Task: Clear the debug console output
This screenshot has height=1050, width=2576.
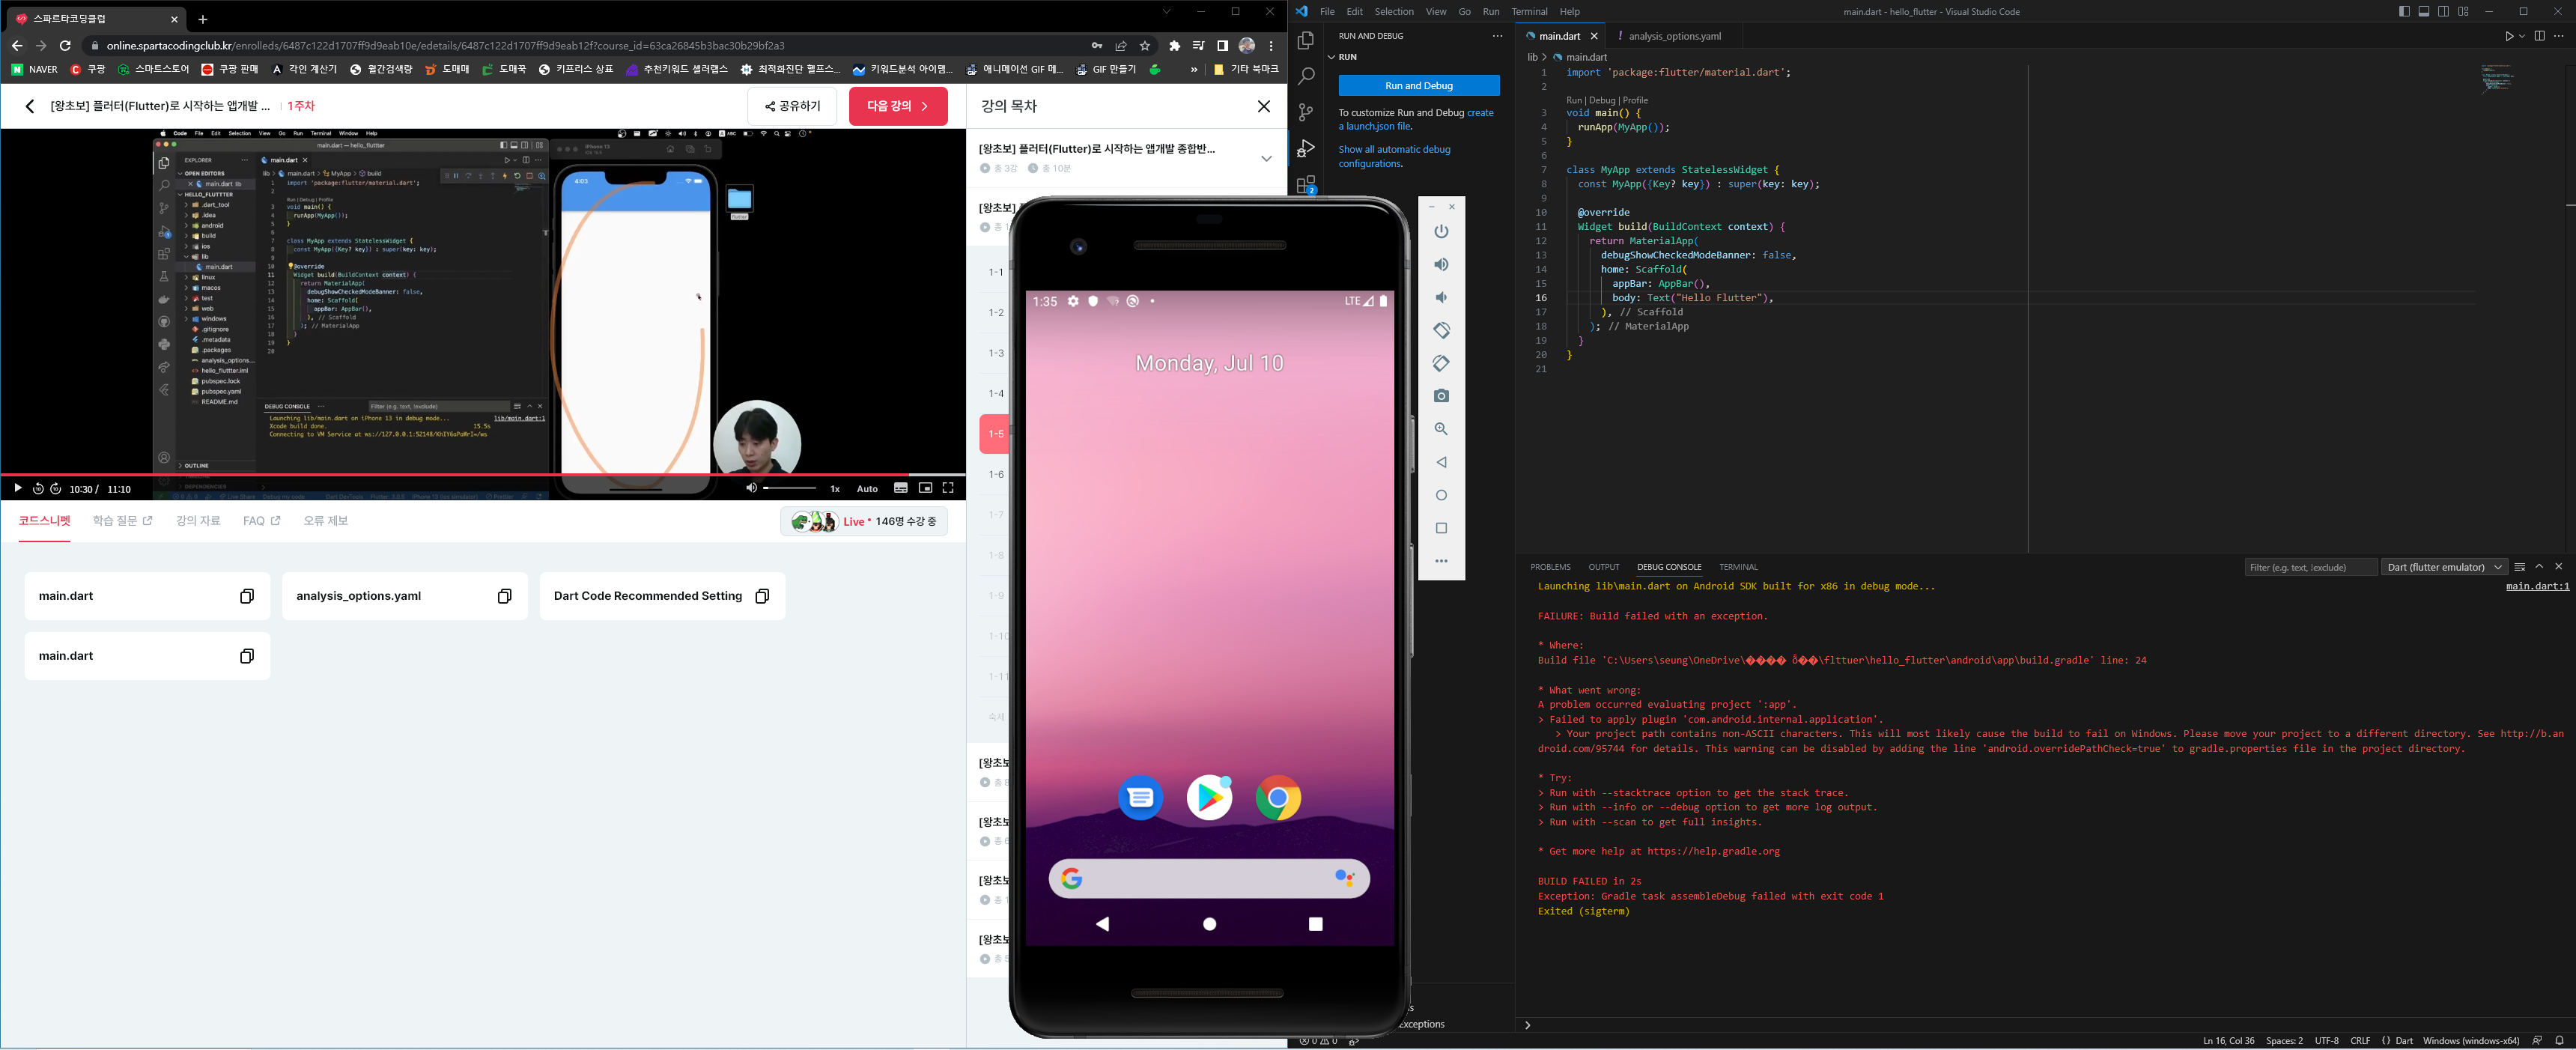Action: [x=2520, y=567]
